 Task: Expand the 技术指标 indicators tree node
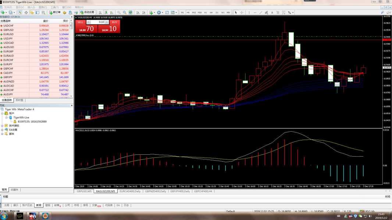coord(2,125)
